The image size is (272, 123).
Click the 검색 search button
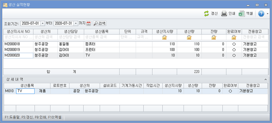pos(100,23)
